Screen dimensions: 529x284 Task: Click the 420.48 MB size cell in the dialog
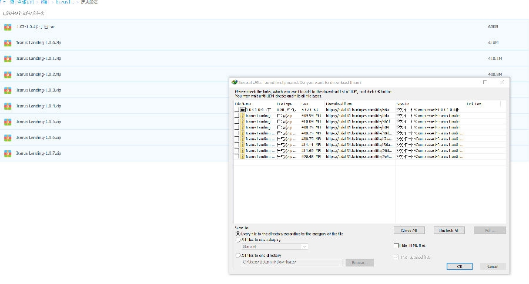point(311,156)
